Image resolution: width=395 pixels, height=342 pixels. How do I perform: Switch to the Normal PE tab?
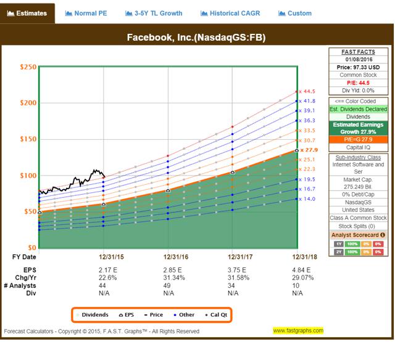86,14
